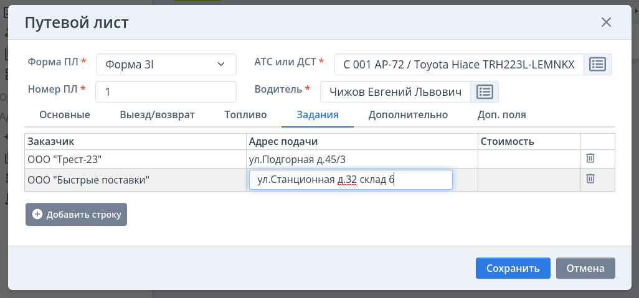The width and height of the screenshot is (639, 298).
Task: Click the Добавить строку button
Action: [77, 215]
